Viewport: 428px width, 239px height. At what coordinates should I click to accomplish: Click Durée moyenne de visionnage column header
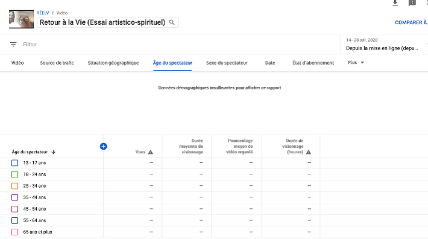coord(191,147)
